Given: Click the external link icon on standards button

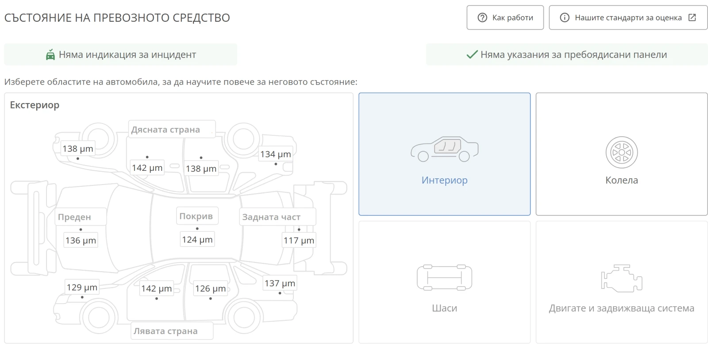Looking at the screenshot, I should [x=692, y=18].
